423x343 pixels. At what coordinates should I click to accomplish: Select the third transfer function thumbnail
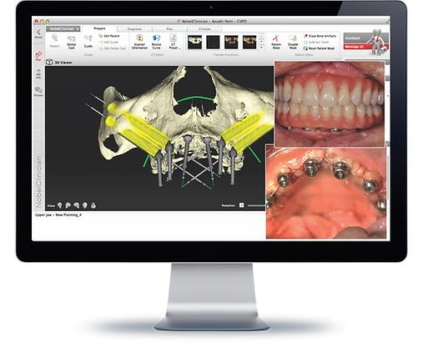click(231, 42)
